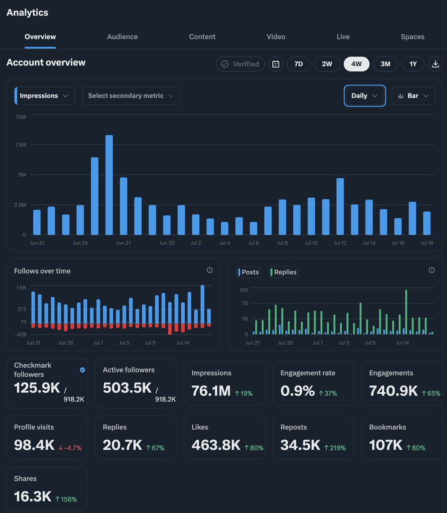Click the tallest impressions bar near Jun 26
This screenshot has height=513, width=447.
click(x=109, y=185)
